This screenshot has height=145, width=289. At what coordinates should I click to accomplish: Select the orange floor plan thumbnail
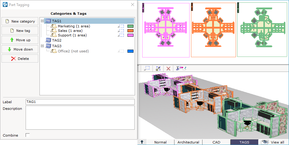(213, 30)
